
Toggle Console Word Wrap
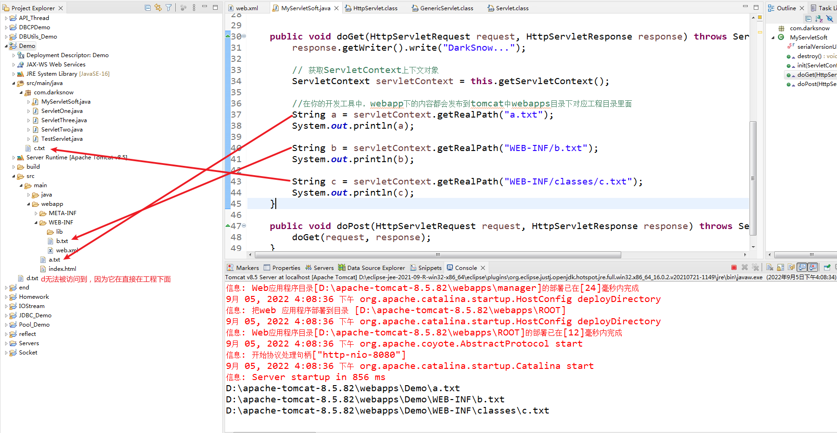pyautogui.click(x=791, y=268)
